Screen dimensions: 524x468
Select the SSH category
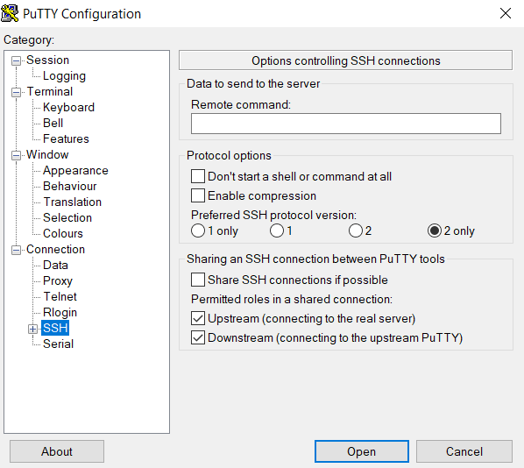click(x=55, y=328)
